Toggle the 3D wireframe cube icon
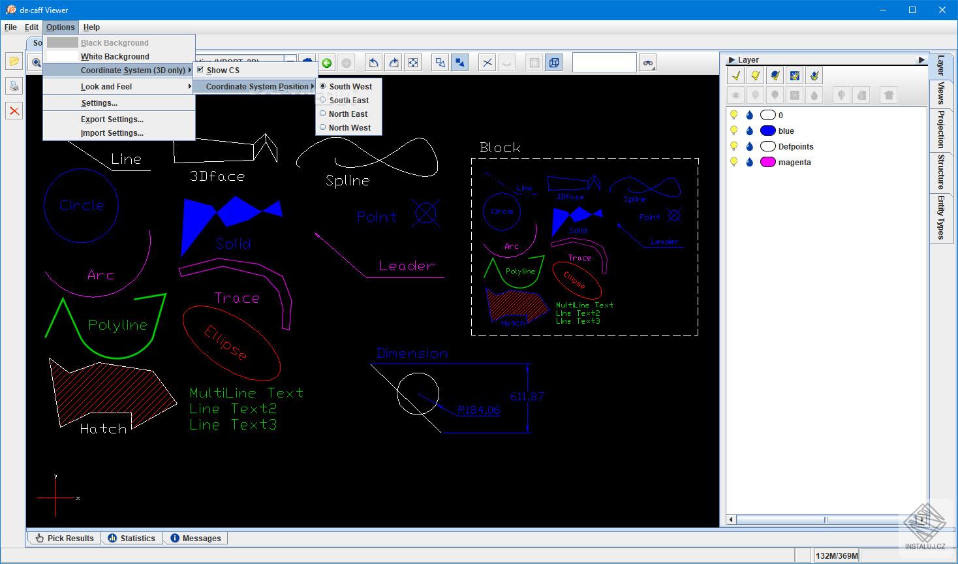The image size is (958, 564). click(554, 63)
